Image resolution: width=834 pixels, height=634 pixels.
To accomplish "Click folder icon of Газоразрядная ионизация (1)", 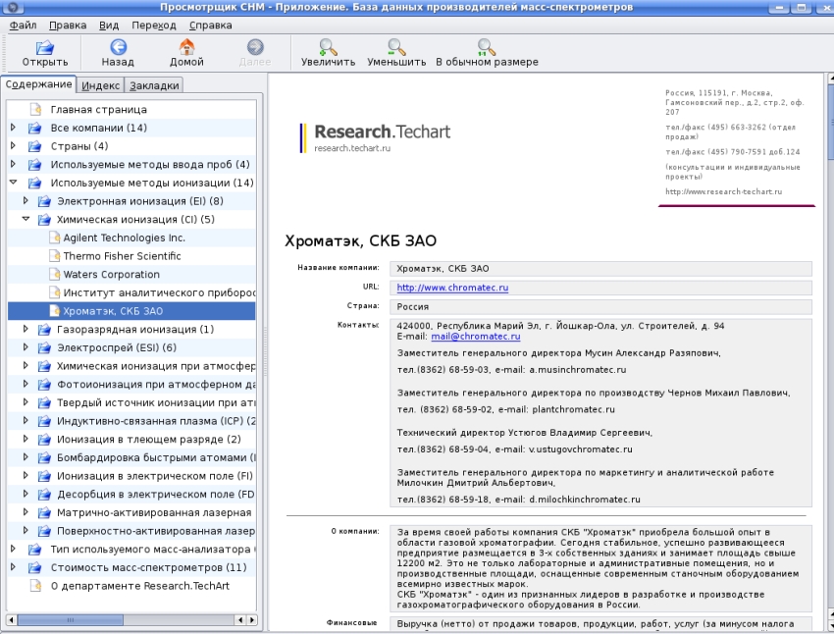I will click(x=45, y=330).
